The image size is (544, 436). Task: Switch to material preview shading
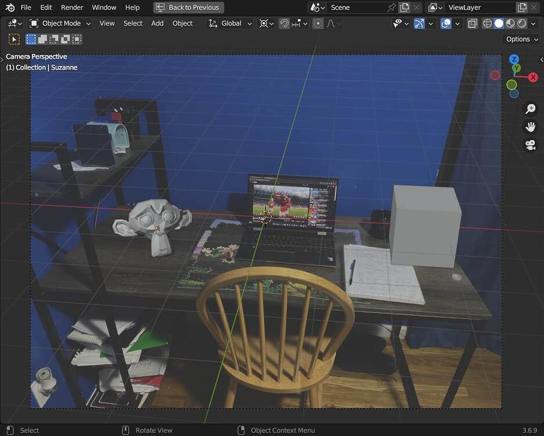[x=510, y=23]
